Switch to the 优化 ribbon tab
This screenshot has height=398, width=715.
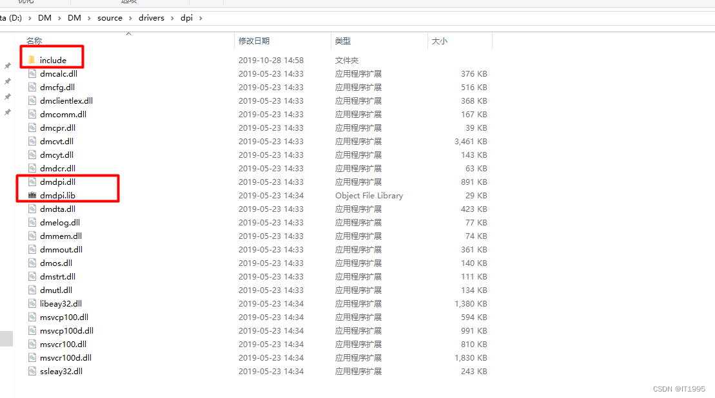(26, 2)
